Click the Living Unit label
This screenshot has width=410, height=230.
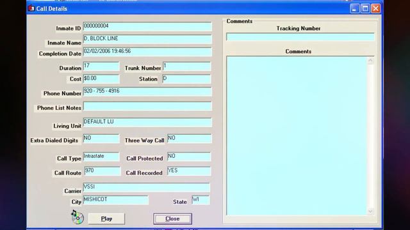(67, 126)
